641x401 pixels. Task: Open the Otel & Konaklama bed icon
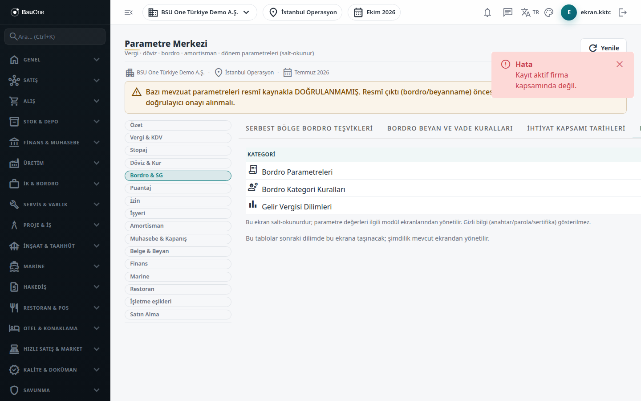(14, 328)
